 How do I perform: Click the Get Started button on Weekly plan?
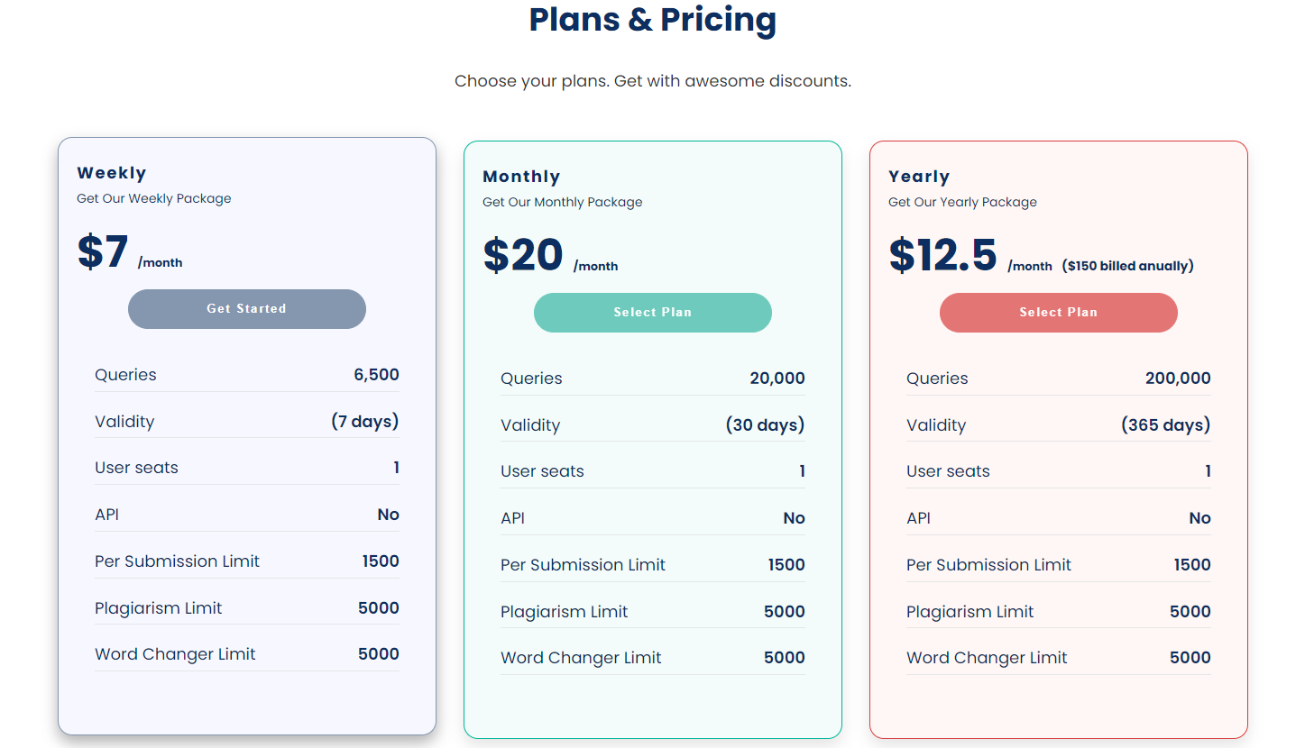[x=247, y=309]
